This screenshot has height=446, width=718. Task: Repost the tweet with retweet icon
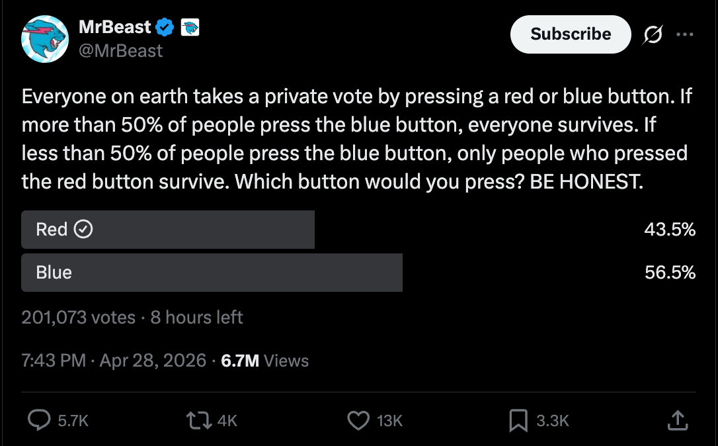pyautogui.click(x=198, y=420)
